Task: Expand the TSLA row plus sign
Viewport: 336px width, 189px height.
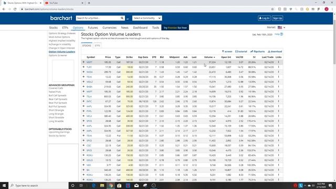Action: tap(83, 97)
